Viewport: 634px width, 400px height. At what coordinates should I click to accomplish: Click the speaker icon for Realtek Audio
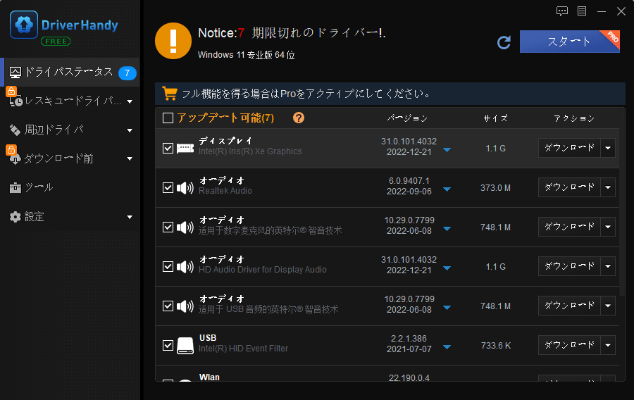pos(185,188)
